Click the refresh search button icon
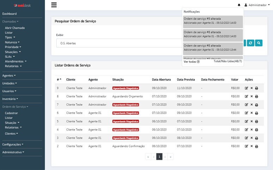 point(250,43)
